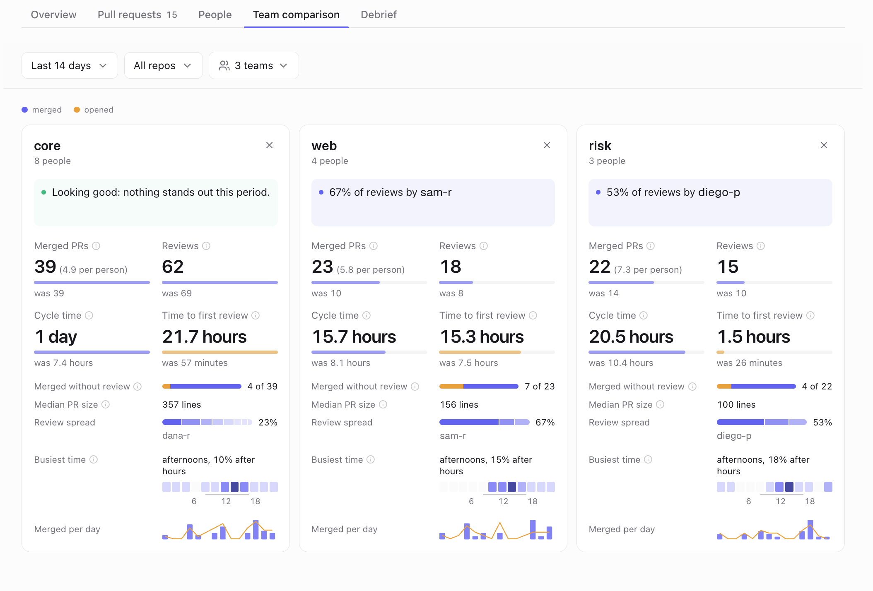Viewport: 873px width, 591px height.
Task: Click info icon for core Merged without review
Action: click(x=137, y=387)
